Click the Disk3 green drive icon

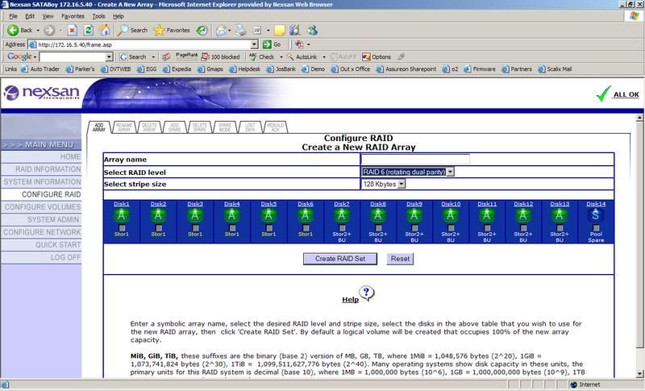pyautogui.click(x=195, y=215)
